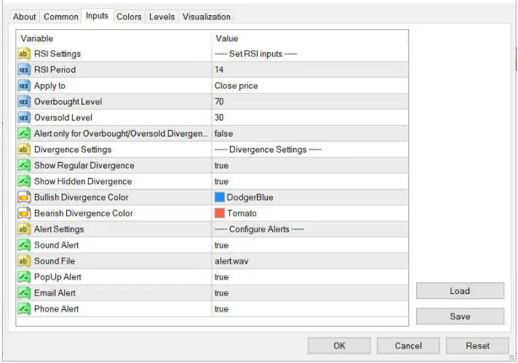The height and width of the screenshot is (363, 518).
Task: Switch to the Colors tab
Action: (129, 17)
